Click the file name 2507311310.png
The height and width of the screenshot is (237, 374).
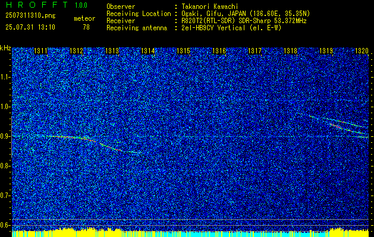(x=30, y=16)
